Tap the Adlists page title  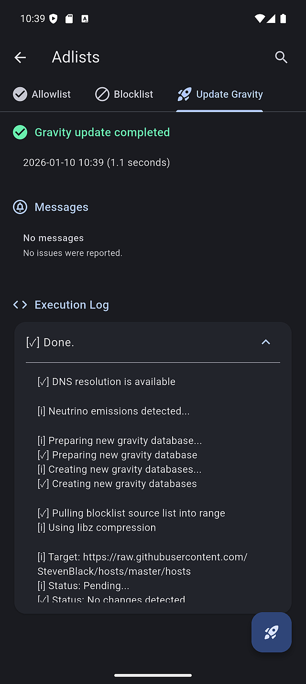[76, 57]
